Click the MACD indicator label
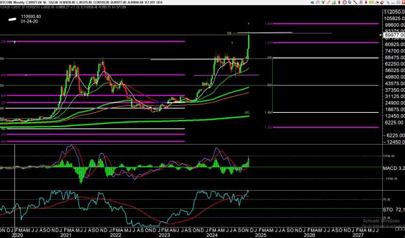Image resolution: width=405 pixels, height=238 pixels. (391, 169)
